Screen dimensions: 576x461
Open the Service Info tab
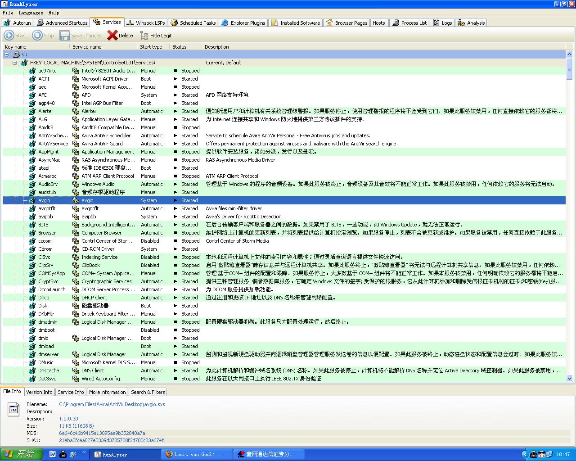[71, 392]
